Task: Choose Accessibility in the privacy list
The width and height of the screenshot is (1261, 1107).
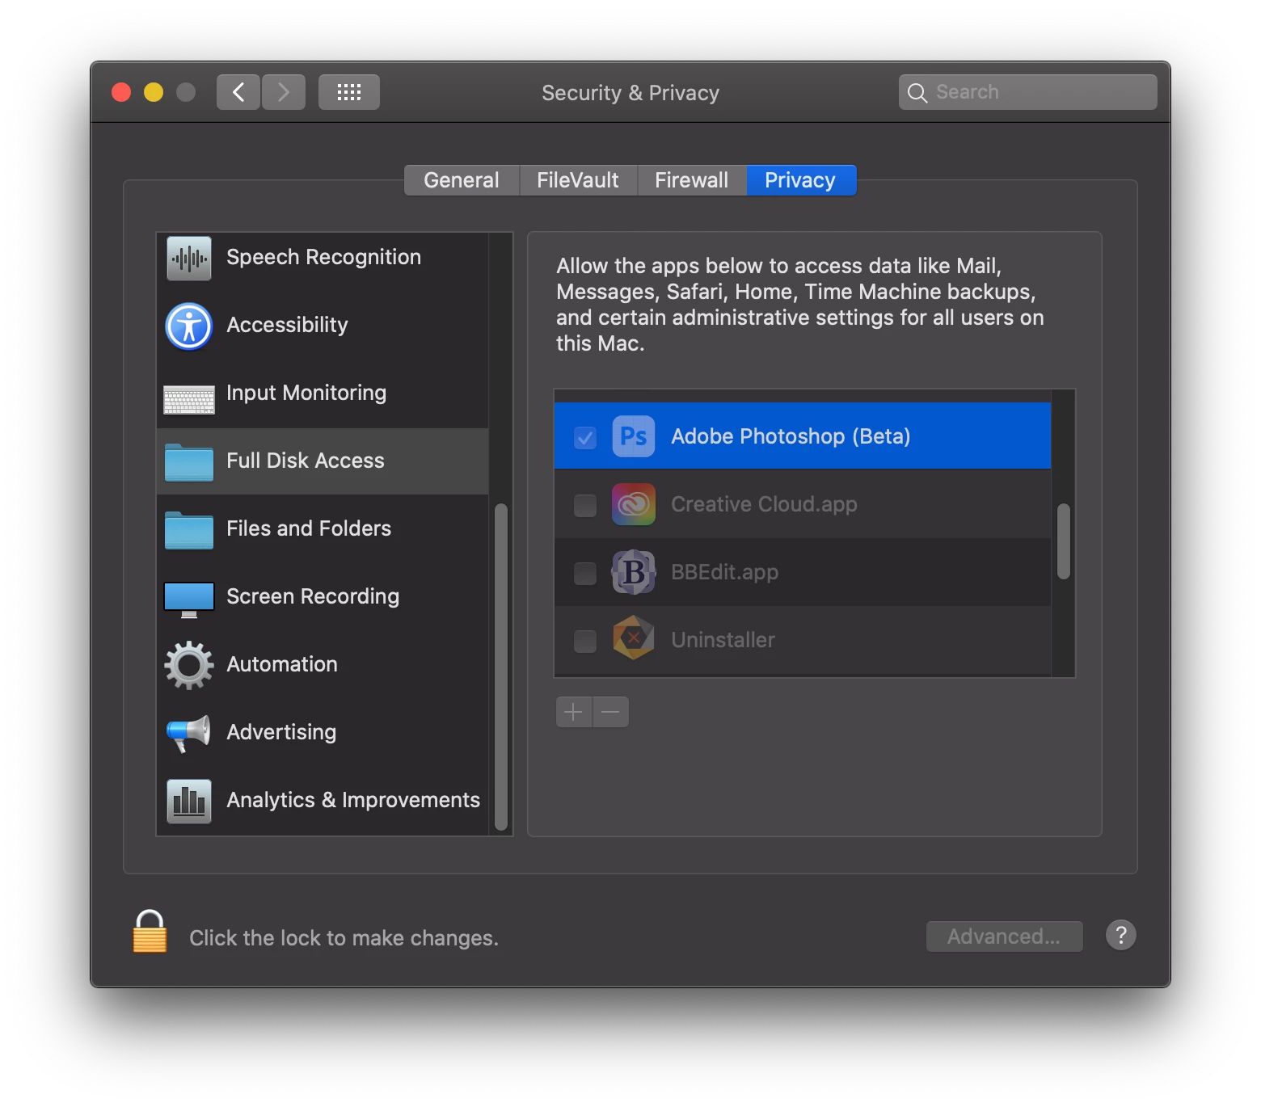Action: point(287,325)
